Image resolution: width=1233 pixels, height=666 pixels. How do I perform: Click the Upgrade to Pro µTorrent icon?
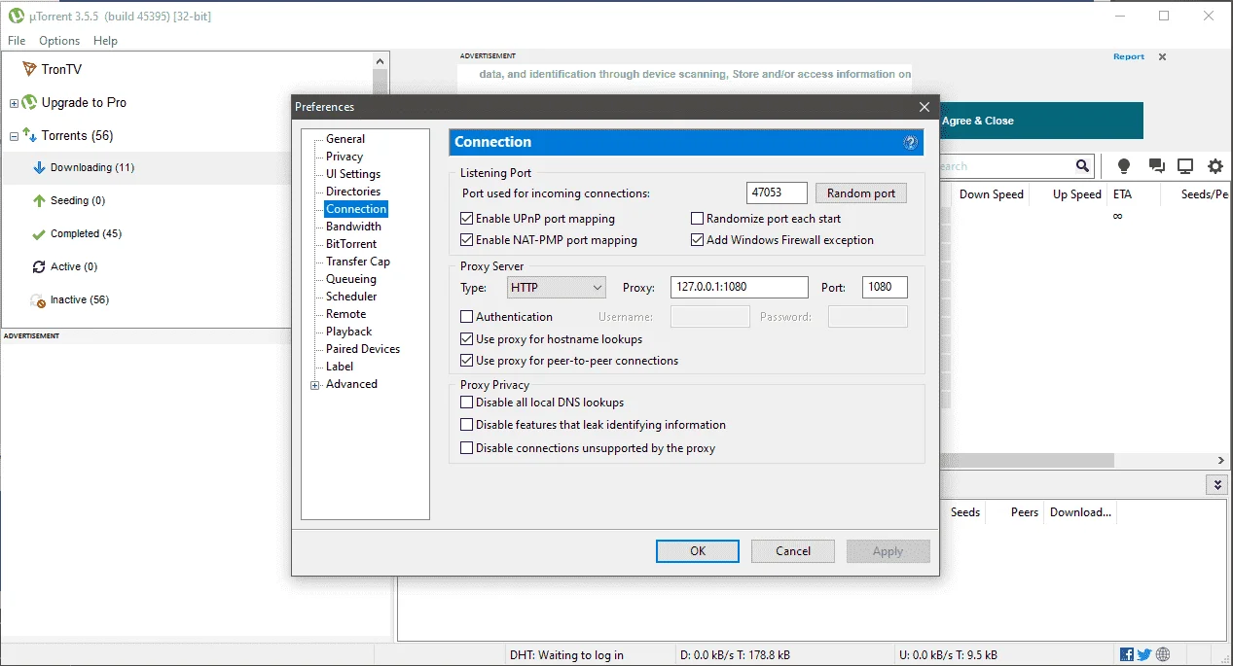[x=29, y=102]
